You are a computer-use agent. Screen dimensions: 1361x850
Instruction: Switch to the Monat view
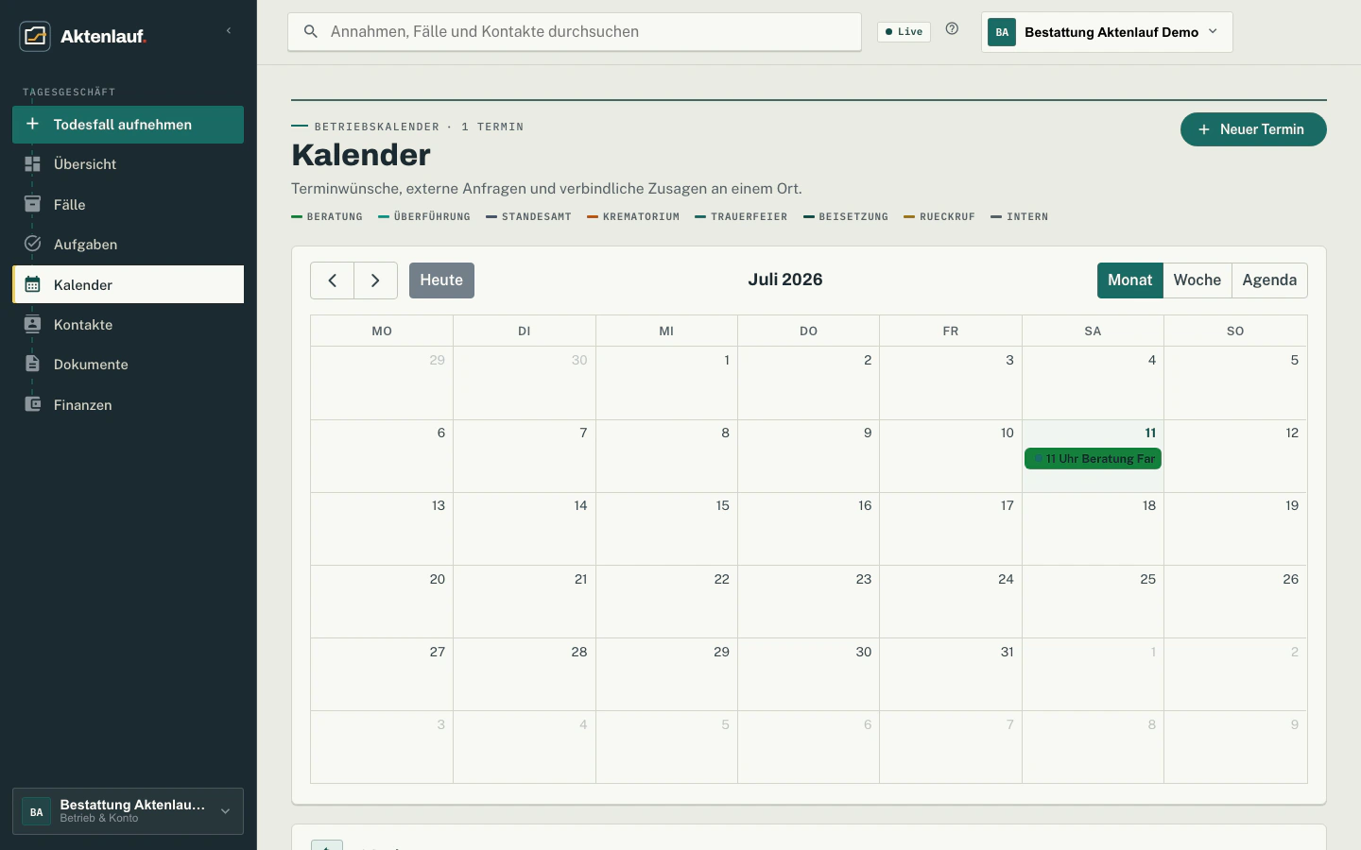click(1130, 280)
